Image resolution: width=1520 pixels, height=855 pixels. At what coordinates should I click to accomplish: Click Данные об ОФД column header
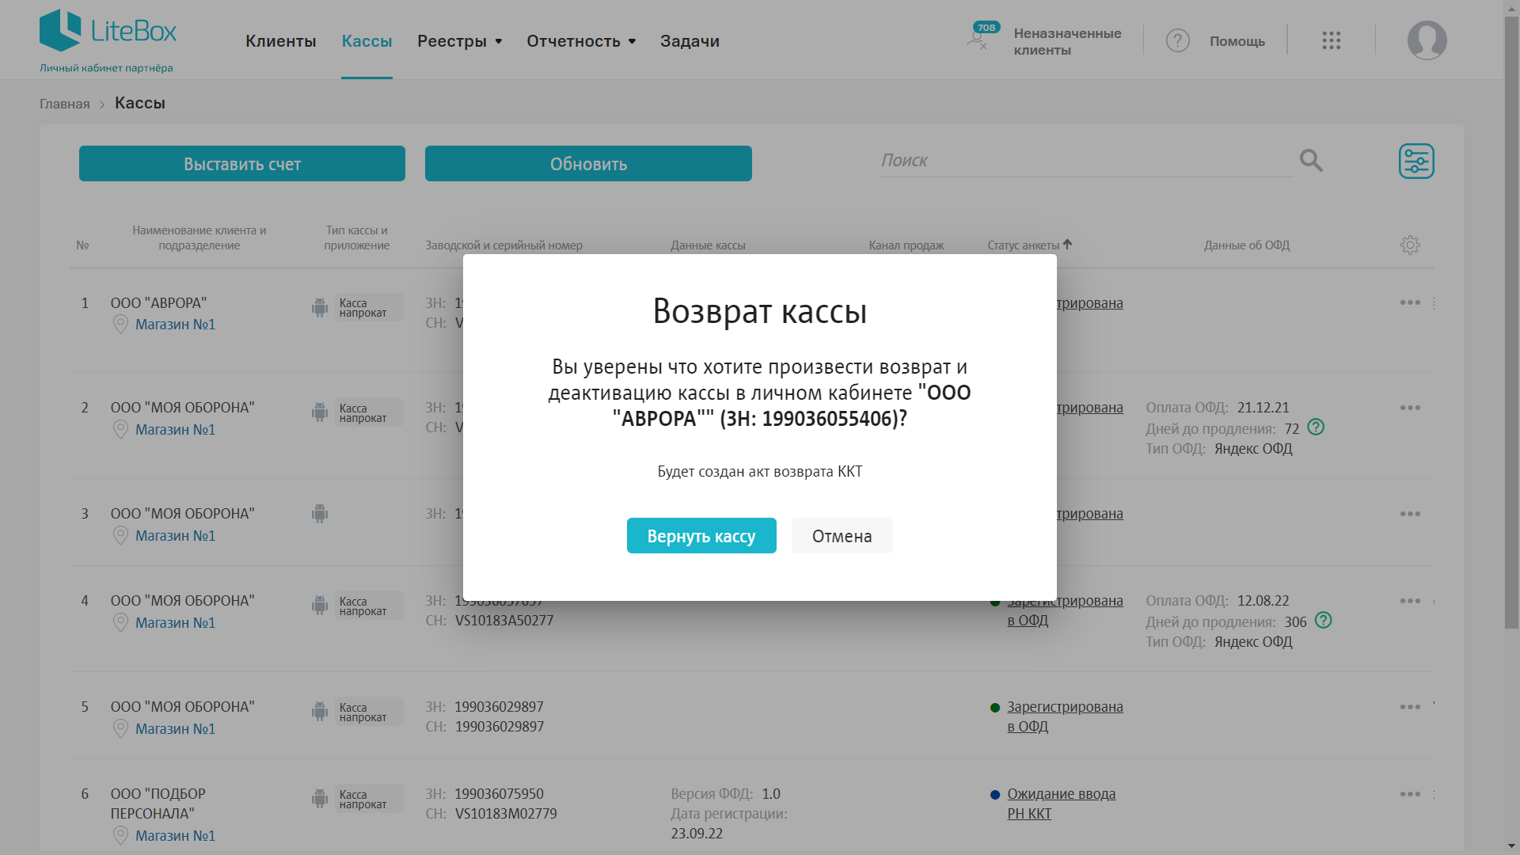[x=1247, y=245]
